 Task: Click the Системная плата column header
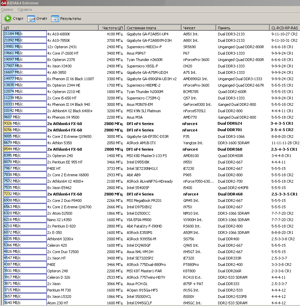tap(153, 28)
